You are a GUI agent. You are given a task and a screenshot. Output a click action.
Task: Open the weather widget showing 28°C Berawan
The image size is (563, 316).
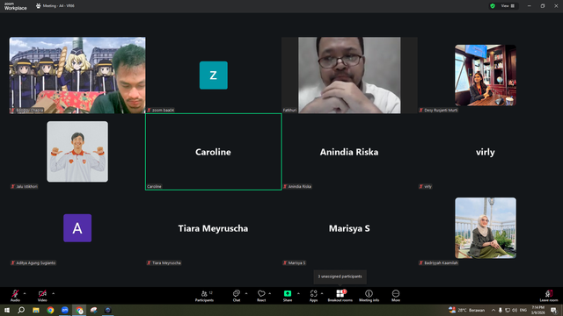(x=466, y=310)
